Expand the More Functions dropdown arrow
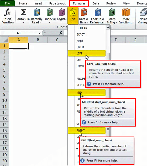Screen dimensions: 147x166 point(133,22)
